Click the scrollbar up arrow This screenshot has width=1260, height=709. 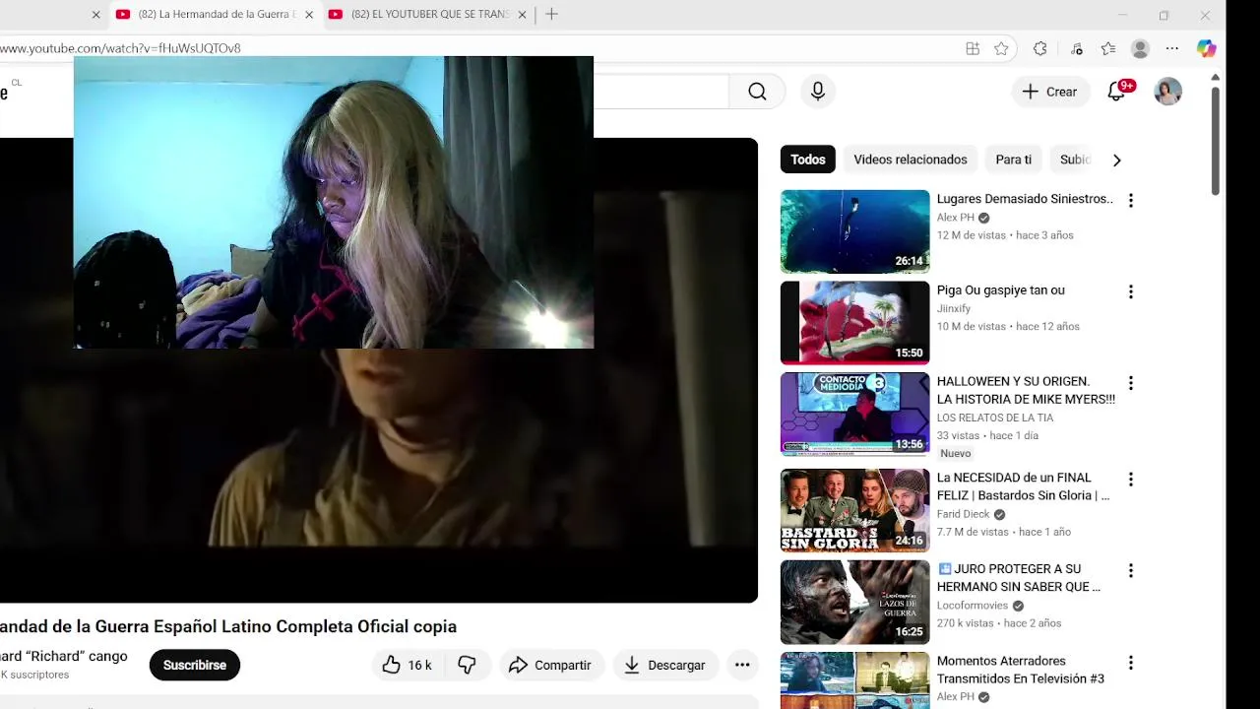click(1216, 77)
